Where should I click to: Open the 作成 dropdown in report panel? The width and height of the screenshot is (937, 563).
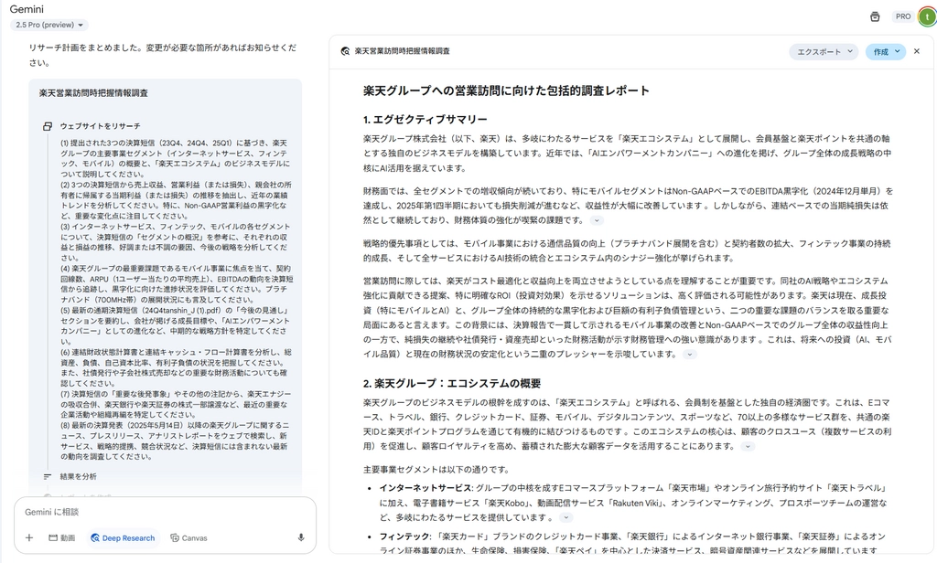coord(886,52)
